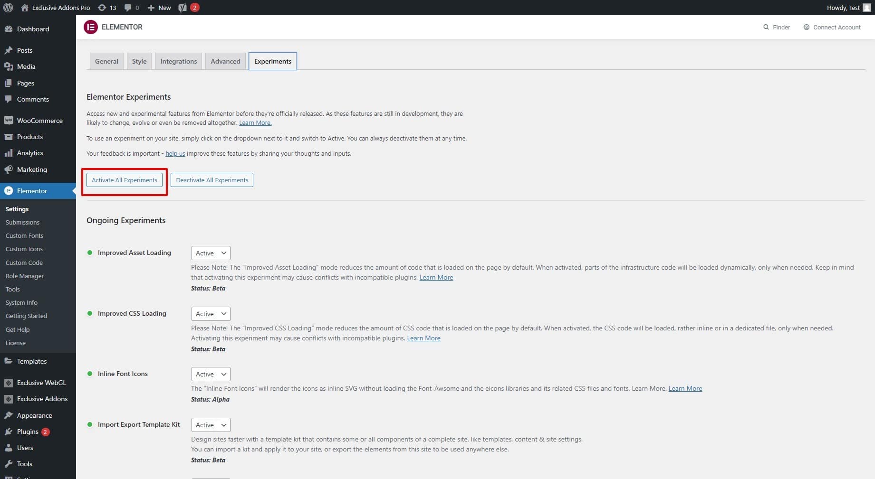Click the Templates folder icon in the sidebar
The width and height of the screenshot is (875, 479).
click(x=9, y=361)
